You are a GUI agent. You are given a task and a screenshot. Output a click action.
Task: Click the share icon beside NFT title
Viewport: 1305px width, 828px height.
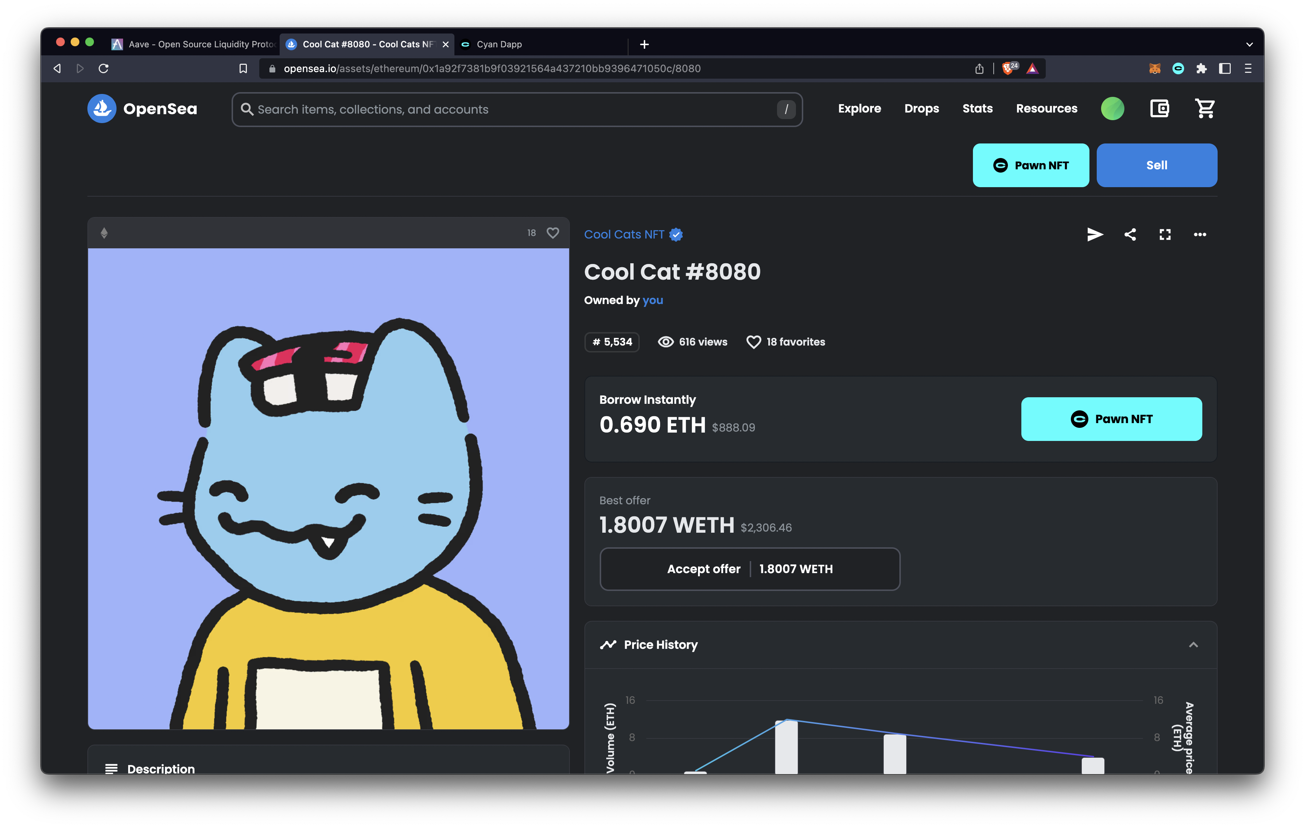coord(1130,234)
